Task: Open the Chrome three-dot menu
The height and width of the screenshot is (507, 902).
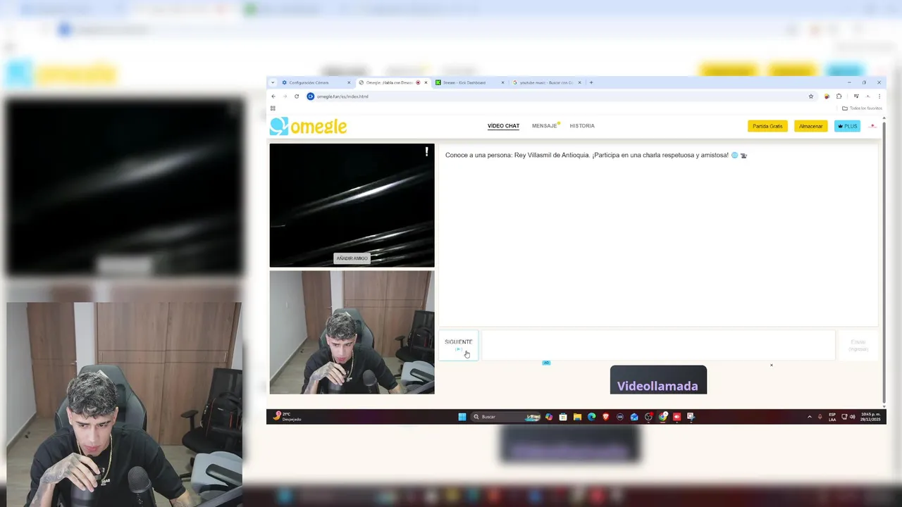Action: [x=879, y=96]
